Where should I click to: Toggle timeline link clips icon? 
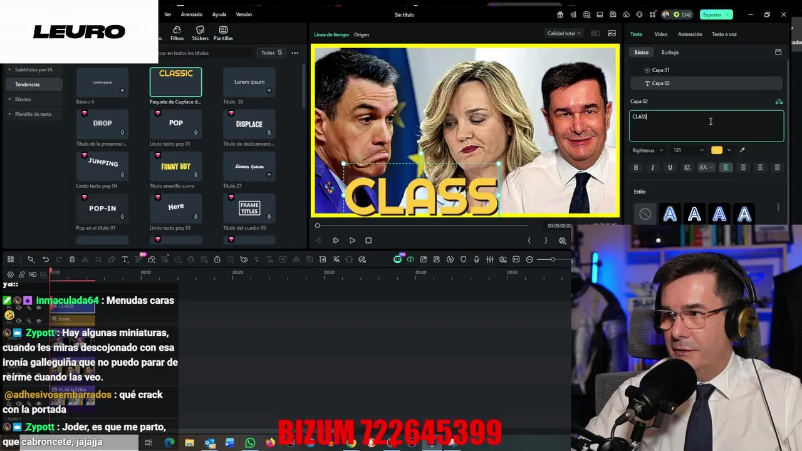pos(22,274)
